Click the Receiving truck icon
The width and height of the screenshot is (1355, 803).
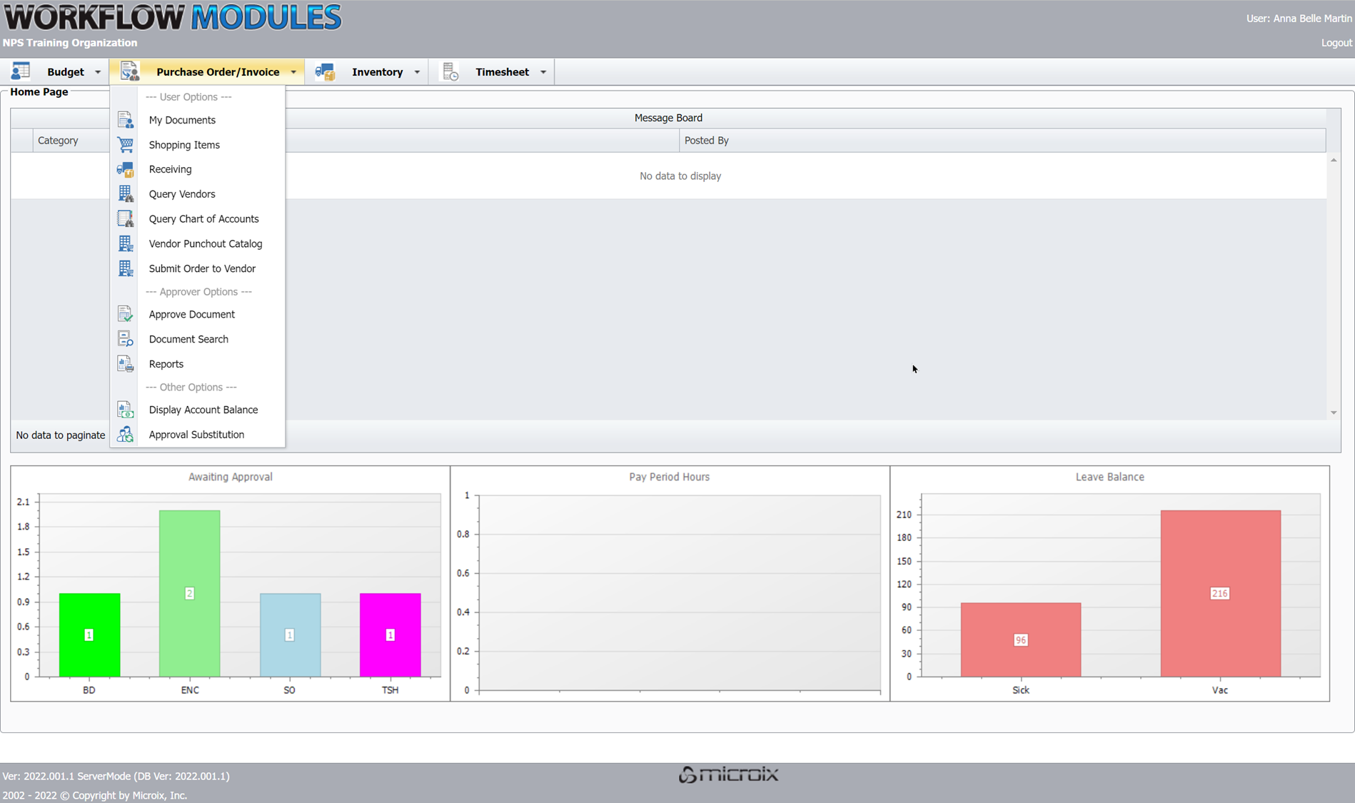[125, 169]
